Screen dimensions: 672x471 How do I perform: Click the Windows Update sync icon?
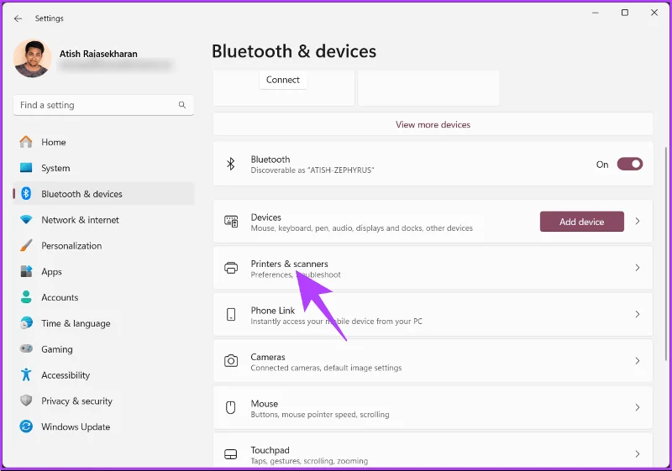(26, 427)
